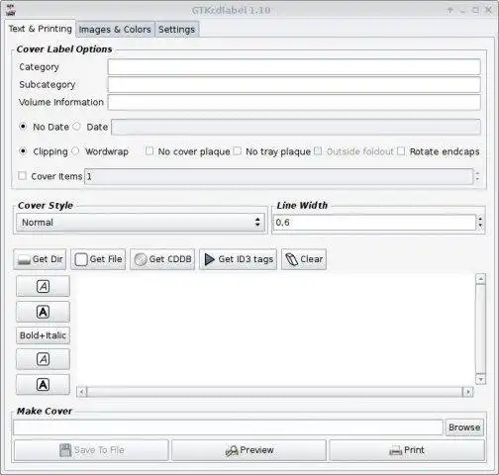The height and width of the screenshot is (475, 499).
Task: Click the text area scroll down arrow
Action: click(x=480, y=380)
